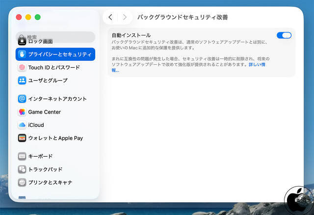Close the settings window with the red button
The height and width of the screenshot is (215, 314).
pyautogui.click(x=19, y=17)
